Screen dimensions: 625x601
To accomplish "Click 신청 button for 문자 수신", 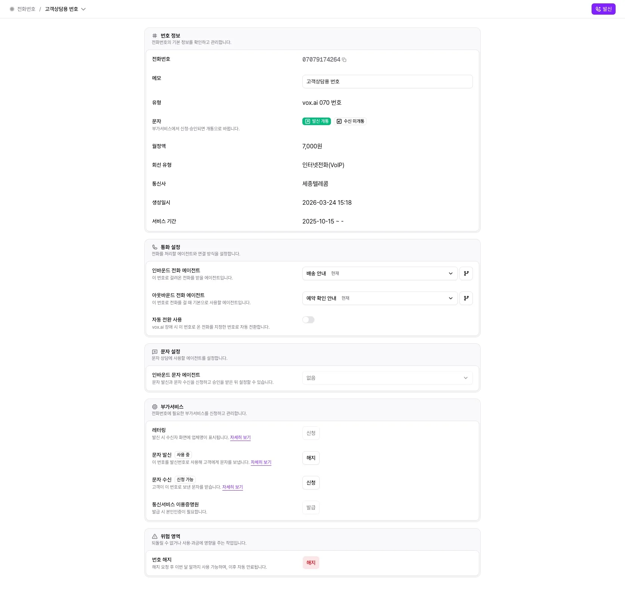I will (x=311, y=483).
